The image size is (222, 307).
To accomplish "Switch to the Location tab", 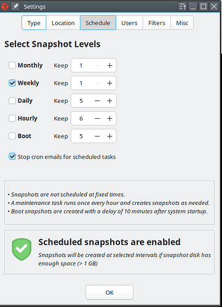I will tap(63, 23).
